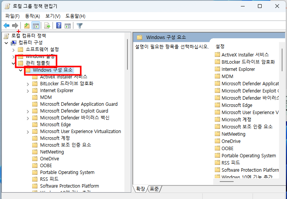This screenshot has width=287, height=199.
Task: Click the Export list toolbar icon
Action: point(47,26)
